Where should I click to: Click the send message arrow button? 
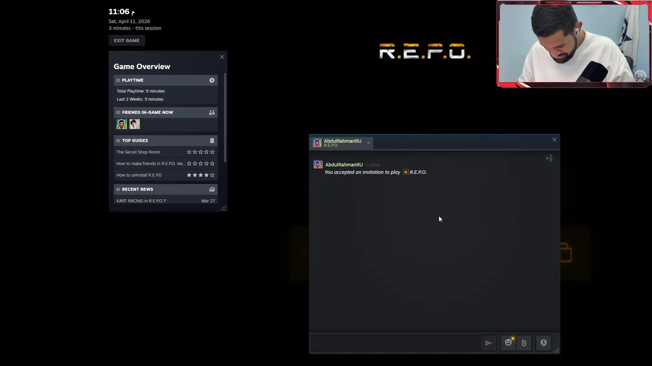pos(488,343)
